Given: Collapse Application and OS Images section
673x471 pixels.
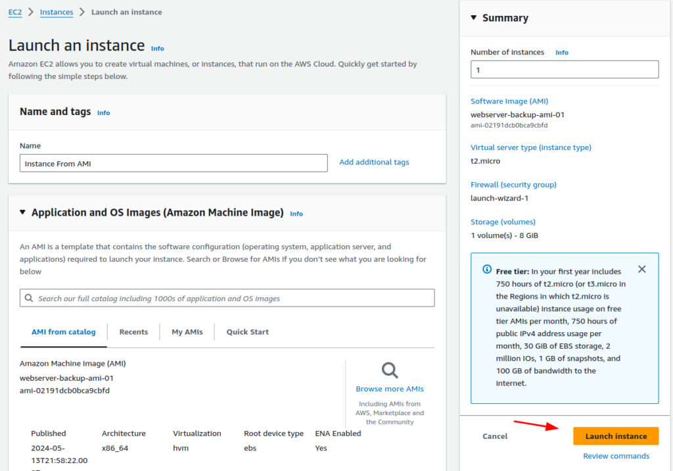Looking at the screenshot, I should coord(23,212).
